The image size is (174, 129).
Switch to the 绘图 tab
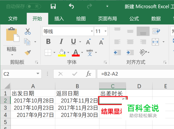[x=81, y=19]
